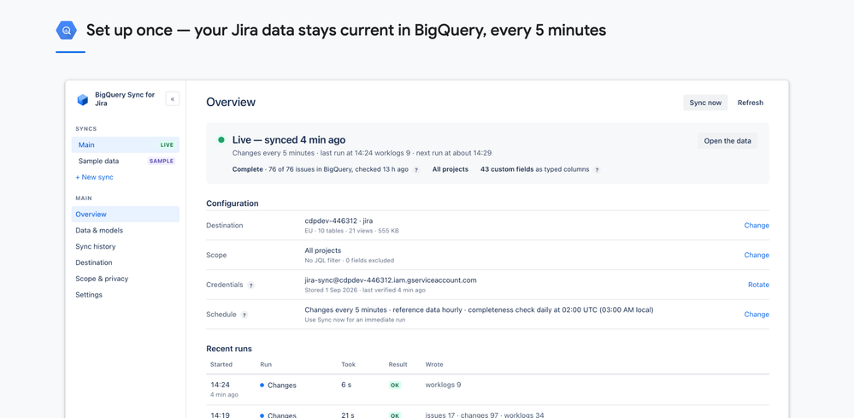854x418 pixels.
Task: Select the Sample data sync
Action: click(x=126, y=161)
